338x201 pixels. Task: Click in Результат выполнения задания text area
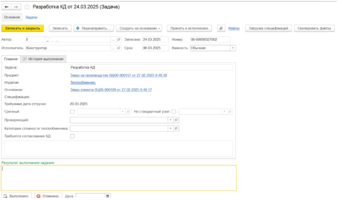tap(118, 178)
